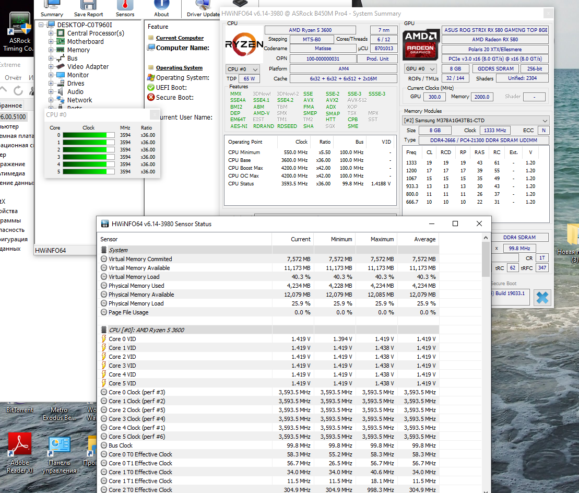Click the Current Computer link
579x493 pixels.
(180, 38)
